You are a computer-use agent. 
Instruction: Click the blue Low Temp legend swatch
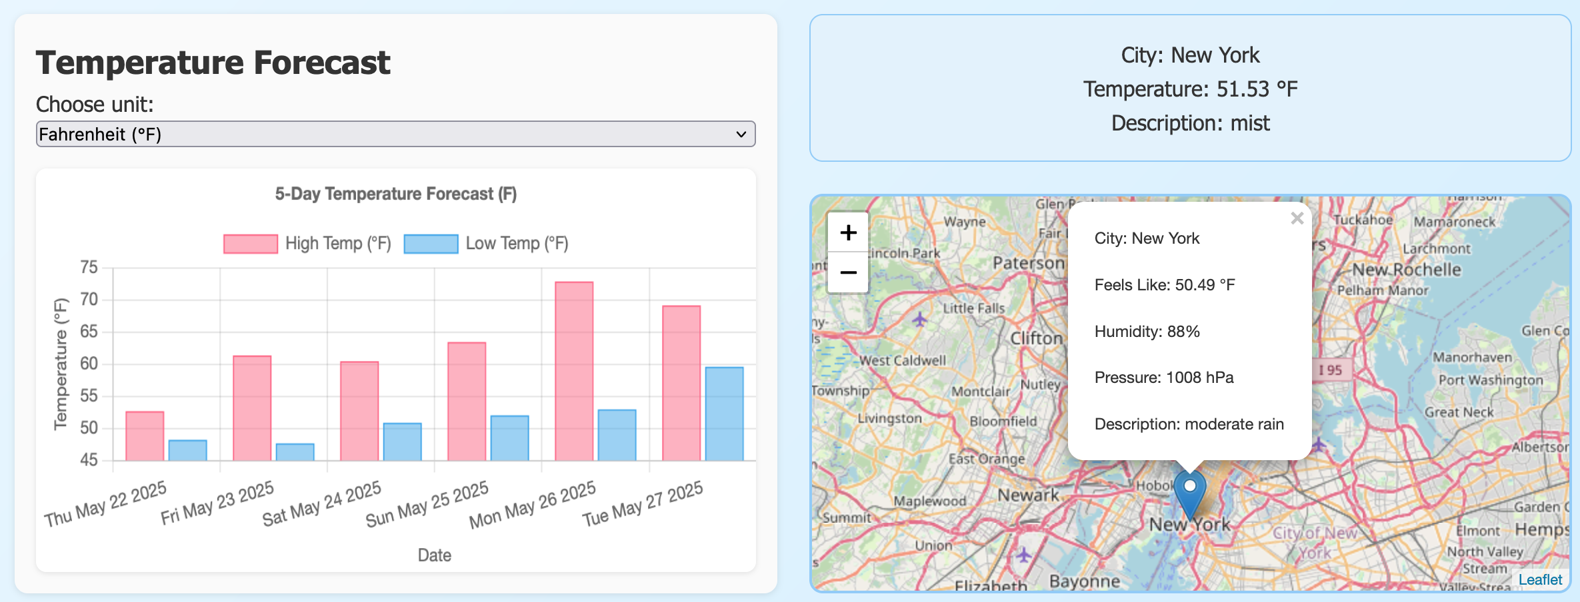431,244
